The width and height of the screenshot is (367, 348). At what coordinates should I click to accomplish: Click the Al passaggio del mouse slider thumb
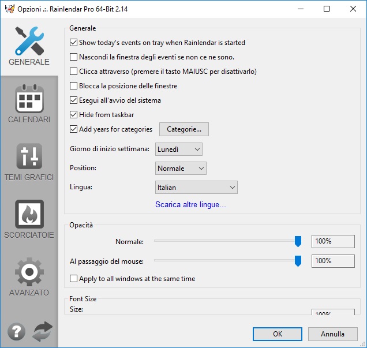pos(298,261)
